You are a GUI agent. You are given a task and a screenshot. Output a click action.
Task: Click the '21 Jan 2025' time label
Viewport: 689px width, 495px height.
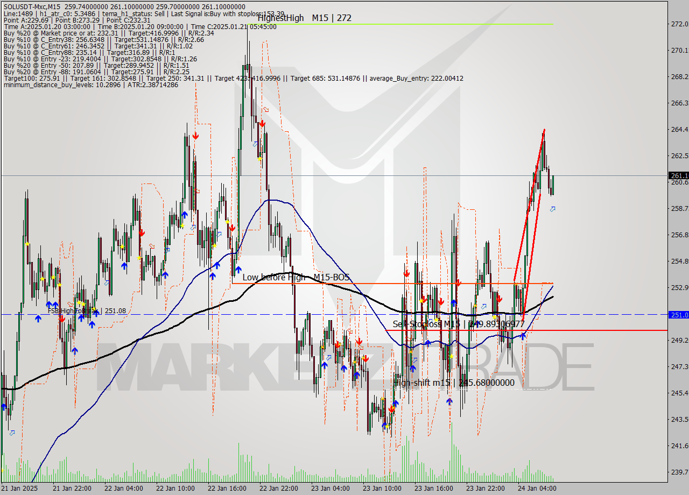coord(20,489)
